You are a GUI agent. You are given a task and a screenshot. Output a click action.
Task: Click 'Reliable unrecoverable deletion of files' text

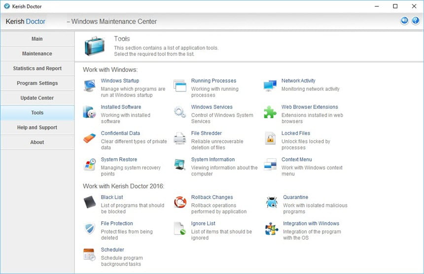point(217,144)
